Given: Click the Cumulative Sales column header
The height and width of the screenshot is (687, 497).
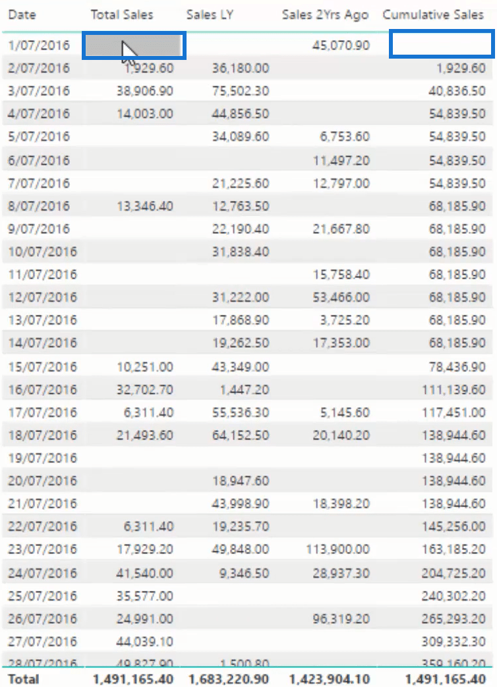Looking at the screenshot, I should pos(433,15).
